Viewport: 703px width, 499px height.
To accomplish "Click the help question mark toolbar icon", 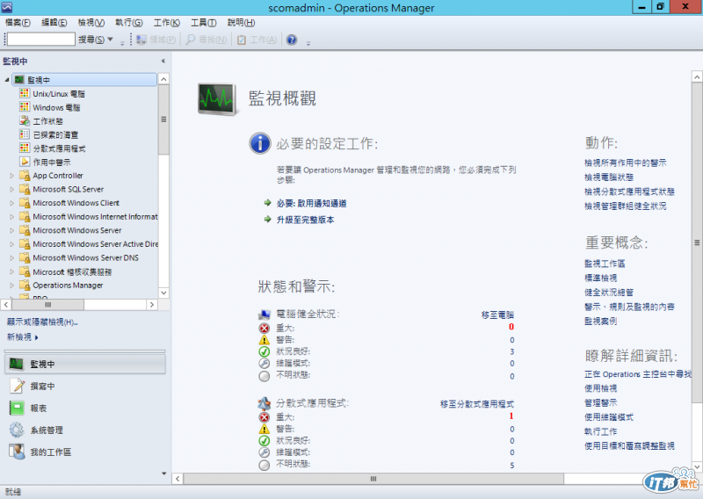I will [x=292, y=40].
